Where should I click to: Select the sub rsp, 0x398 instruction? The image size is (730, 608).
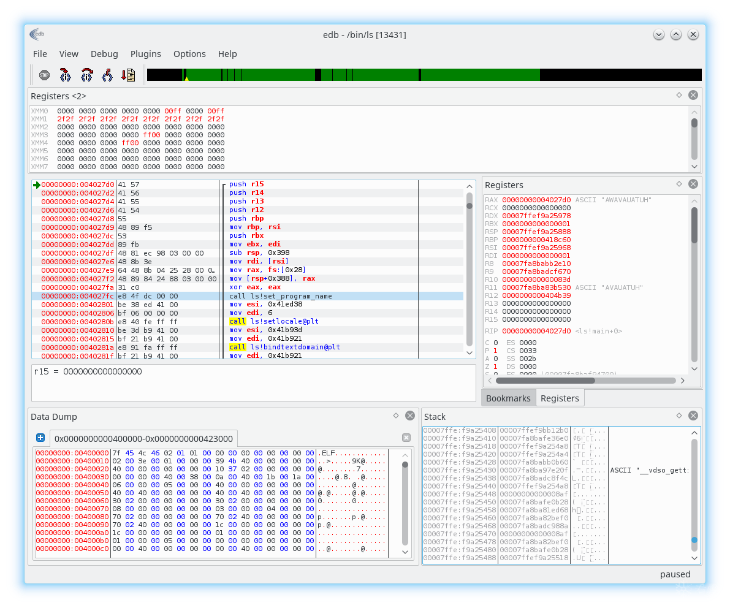(x=259, y=253)
